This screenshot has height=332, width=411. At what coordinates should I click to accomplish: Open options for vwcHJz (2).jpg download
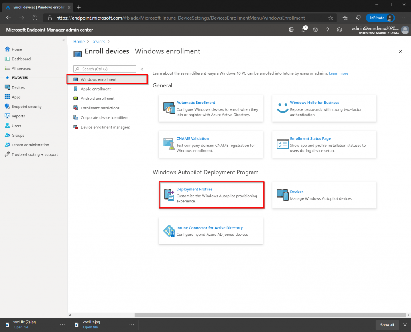point(62,325)
